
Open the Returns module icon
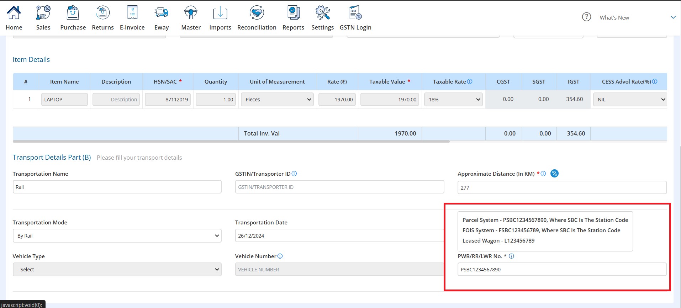tap(103, 13)
